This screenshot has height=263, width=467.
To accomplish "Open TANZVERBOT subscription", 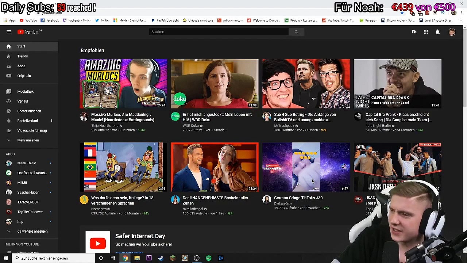I will (29, 202).
